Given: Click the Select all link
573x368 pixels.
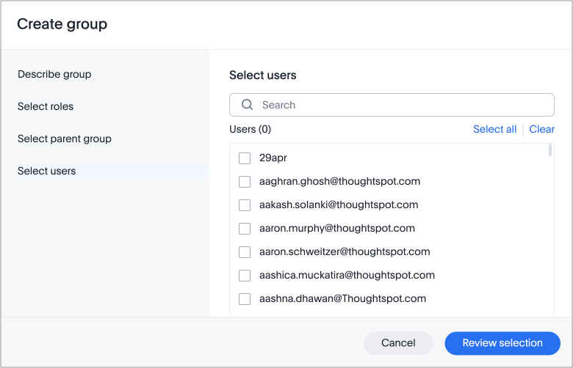Looking at the screenshot, I should [x=494, y=129].
